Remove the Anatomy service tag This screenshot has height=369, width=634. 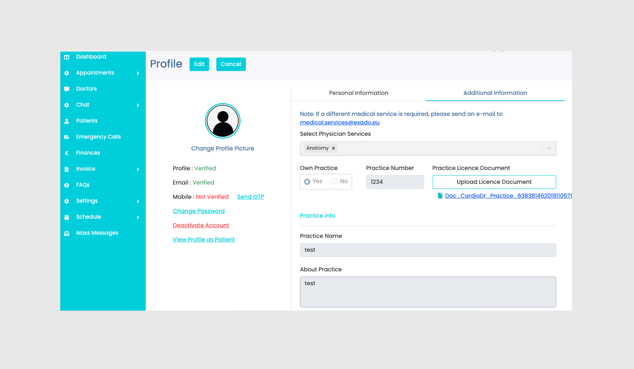tap(333, 148)
